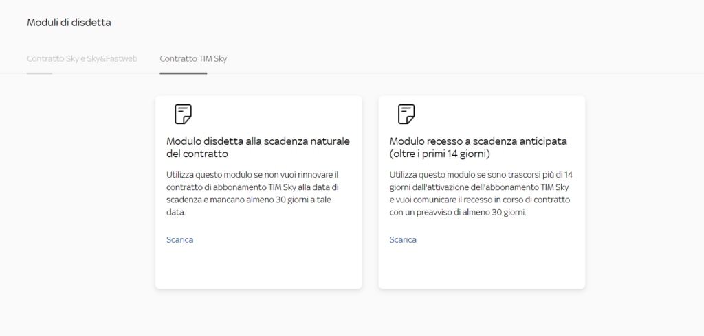The height and width of the screenshot is (336, 704).
Task: Click the grey gap between the two cards
Action: [x=370, y=192]
